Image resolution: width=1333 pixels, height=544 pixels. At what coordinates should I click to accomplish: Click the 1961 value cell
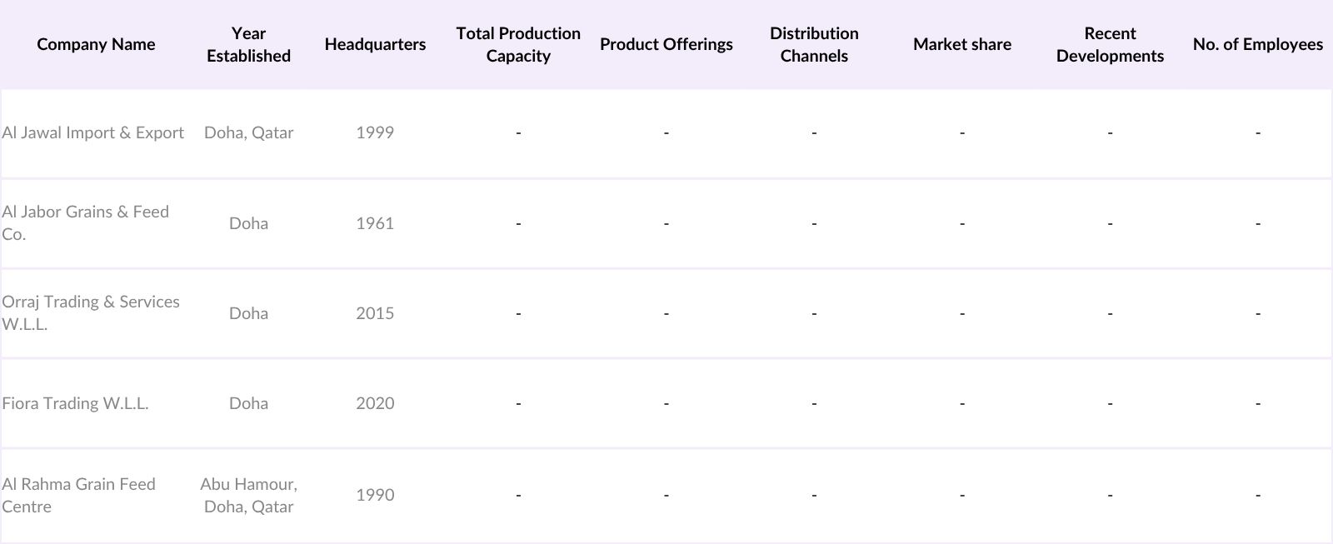[x=375, y=223]
